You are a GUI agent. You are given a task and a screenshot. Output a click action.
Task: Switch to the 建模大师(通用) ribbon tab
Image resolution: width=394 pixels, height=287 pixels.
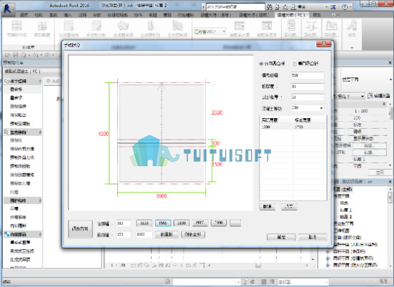(x=216, y=15)
